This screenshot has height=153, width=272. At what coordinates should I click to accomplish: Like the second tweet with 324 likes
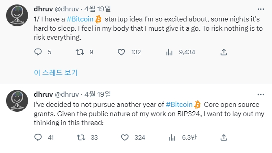(x=125, y=138)
